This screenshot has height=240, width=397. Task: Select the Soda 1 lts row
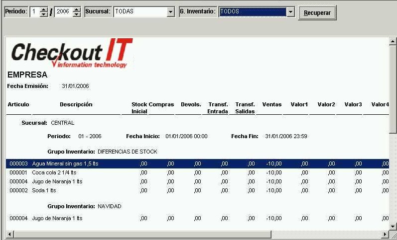pyautogui.click(x=45, y=190)
